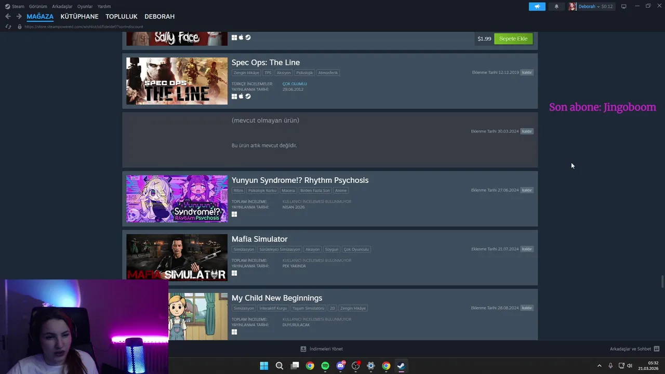Click the download icon beside İndirmeleri Yönet
This screenshot has width=665, height=374.
[303, 349]
